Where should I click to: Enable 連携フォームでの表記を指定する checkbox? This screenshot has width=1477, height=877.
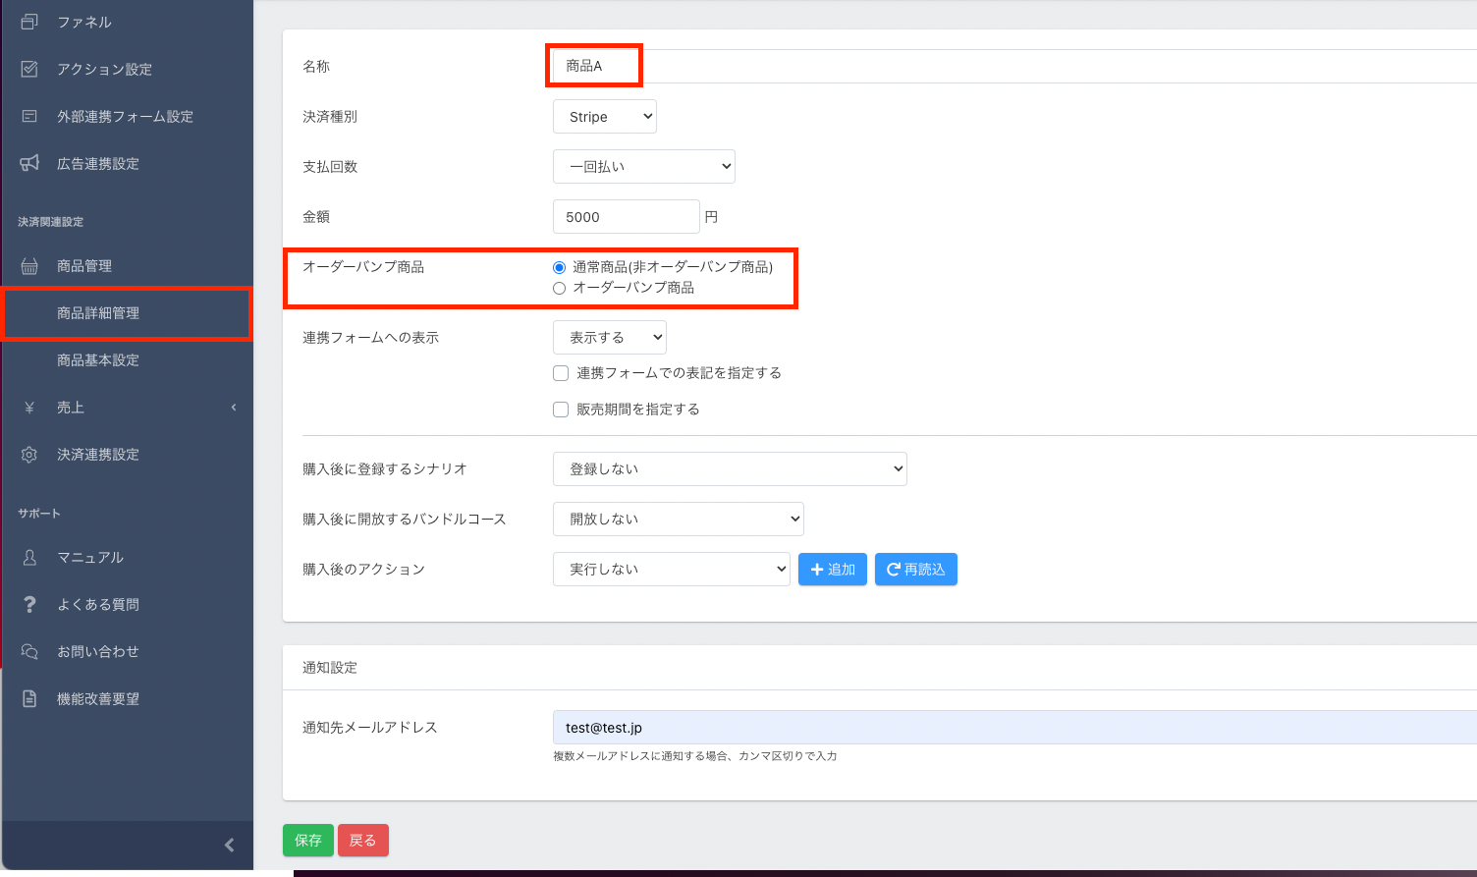pos(561,373)
